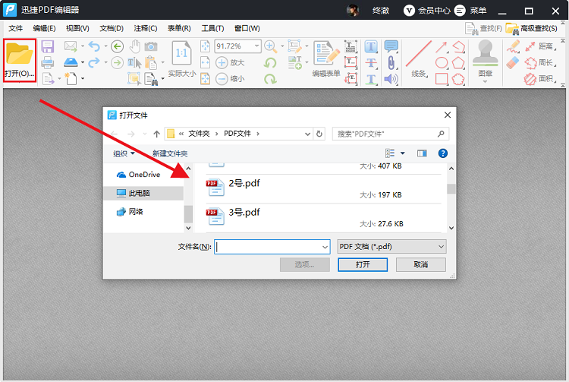Viewport: 569px width, 382px height.
Task: Click the Zoom In (放大) plus icon
Action: [222, 62]
